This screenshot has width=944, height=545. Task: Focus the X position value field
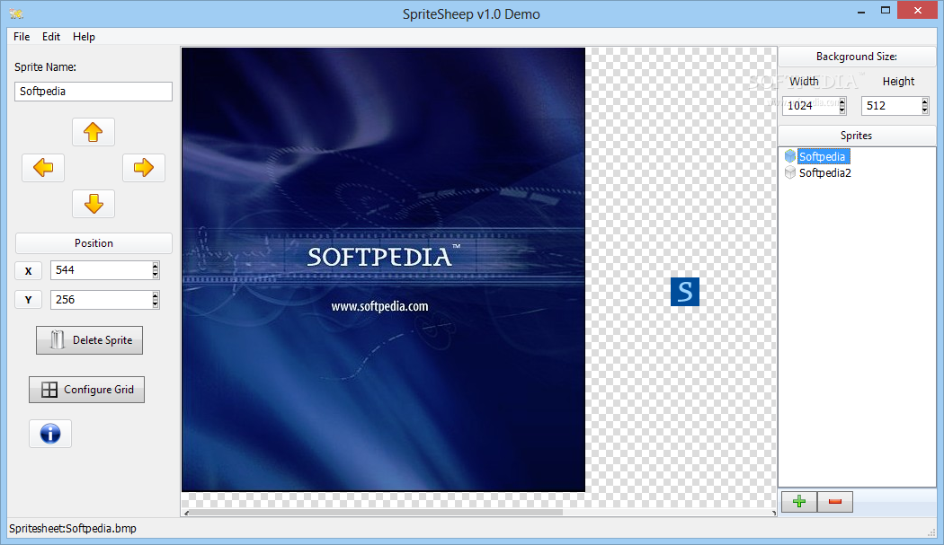pos(101,270)
